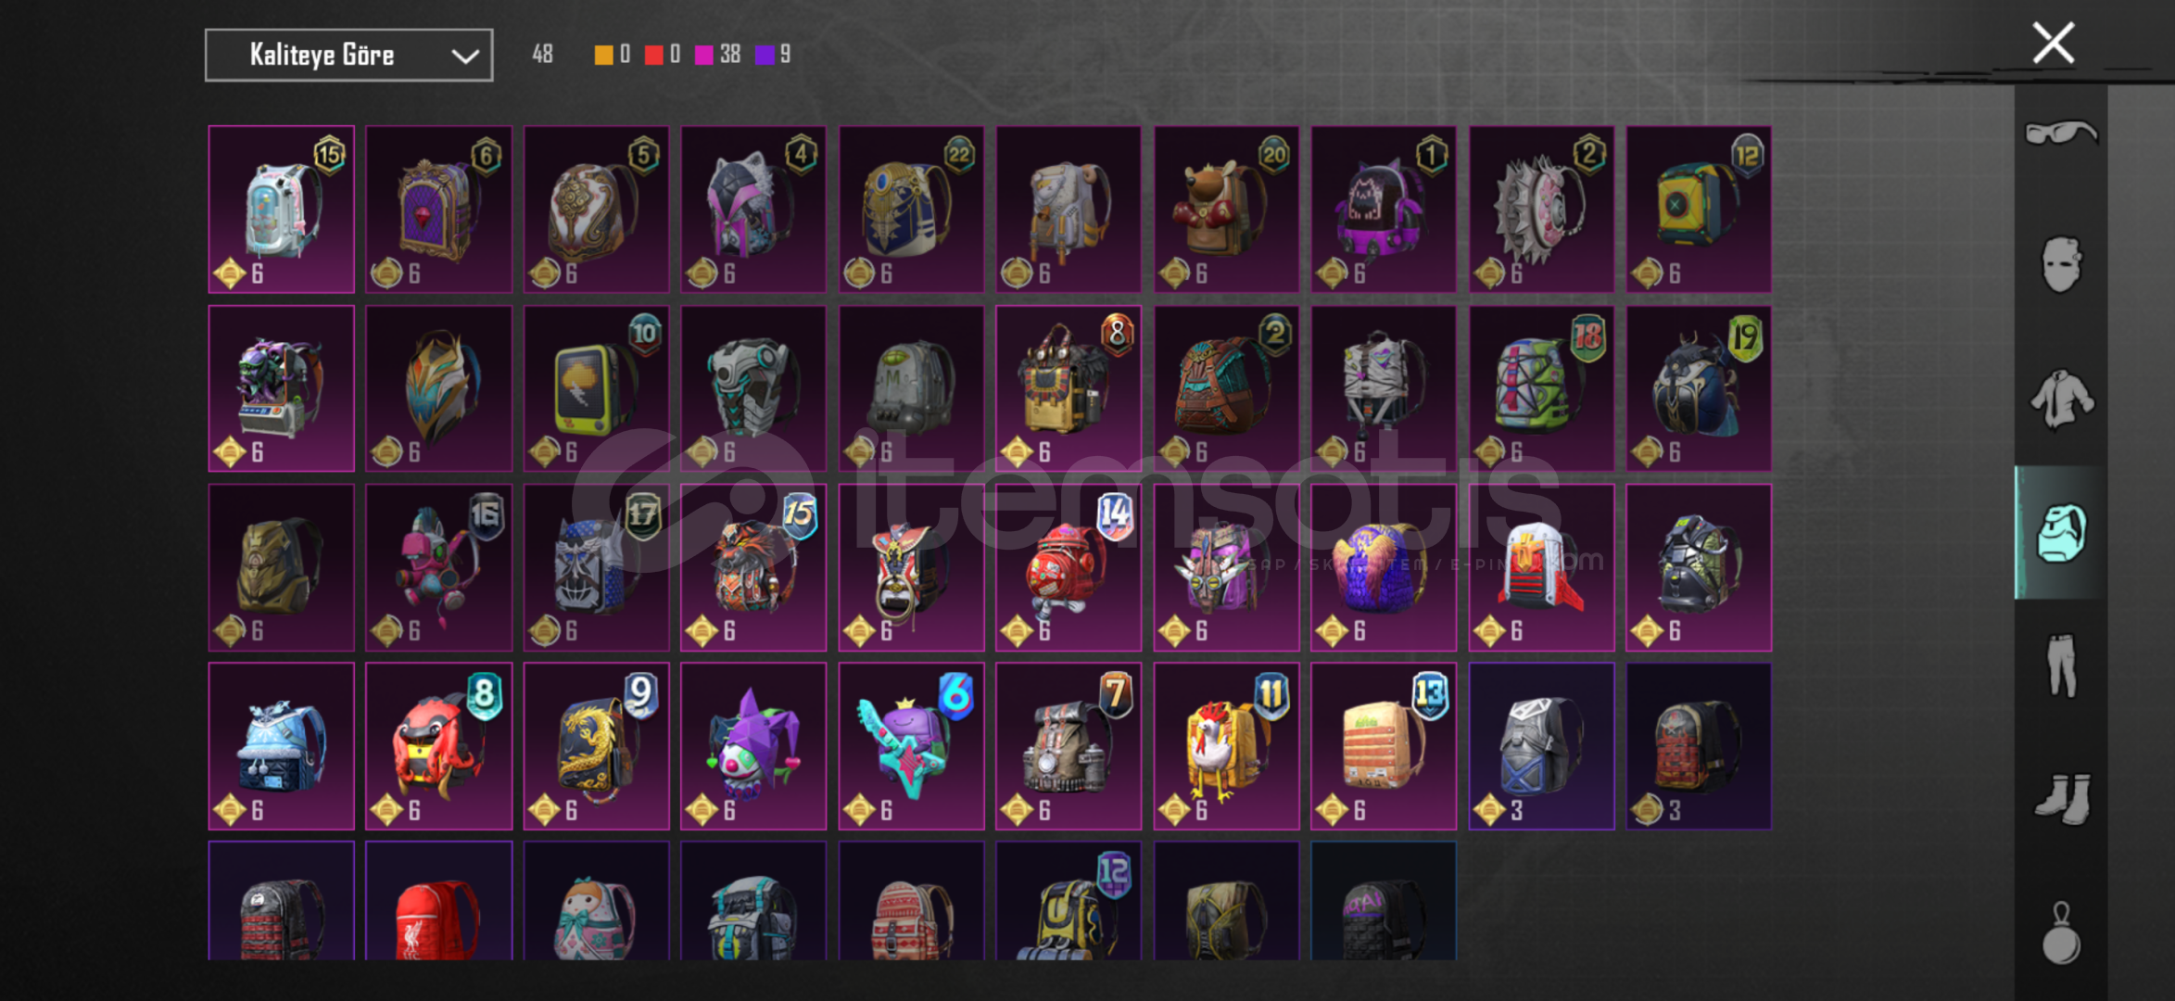The image size is (2175, 1001).
Task: Close the inventory with the X icon
Action: [x=2053, y=43]
